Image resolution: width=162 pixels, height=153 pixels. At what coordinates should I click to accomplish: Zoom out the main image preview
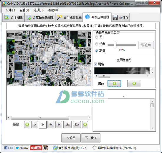coord(114,84)
